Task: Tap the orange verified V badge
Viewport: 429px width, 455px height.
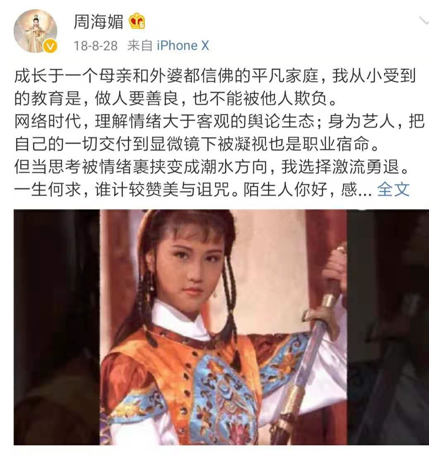Action: pyautogui.click(x=50, y=46)
